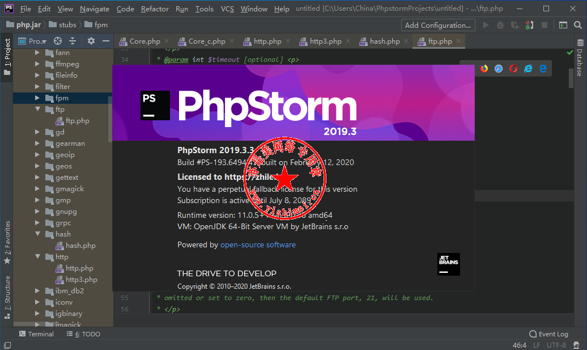This screenshot has width=587, height=350.
Task: Click the inspection status icon in status bar
Action: (x=577, y=345)
